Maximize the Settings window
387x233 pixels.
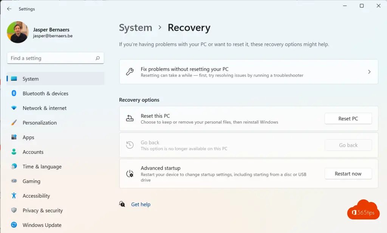click(x=362, y=6)
